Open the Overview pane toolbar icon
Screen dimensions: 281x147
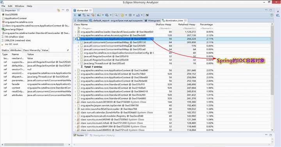pos(75,15)
